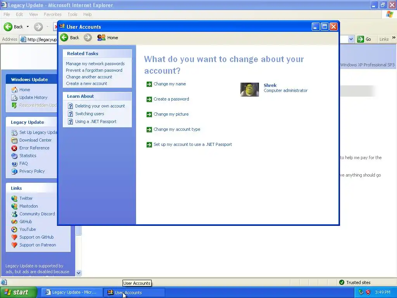This screenshot has width=397, height=298.
Task: Open the View menu in Internet Explorer
Action: [x=33, y=14]
